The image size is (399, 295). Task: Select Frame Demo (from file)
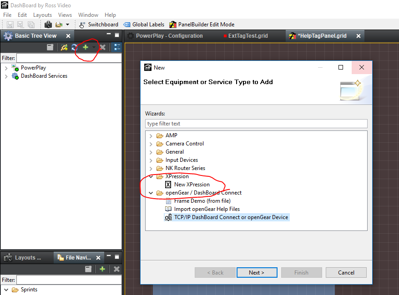[x=202, y=201]
